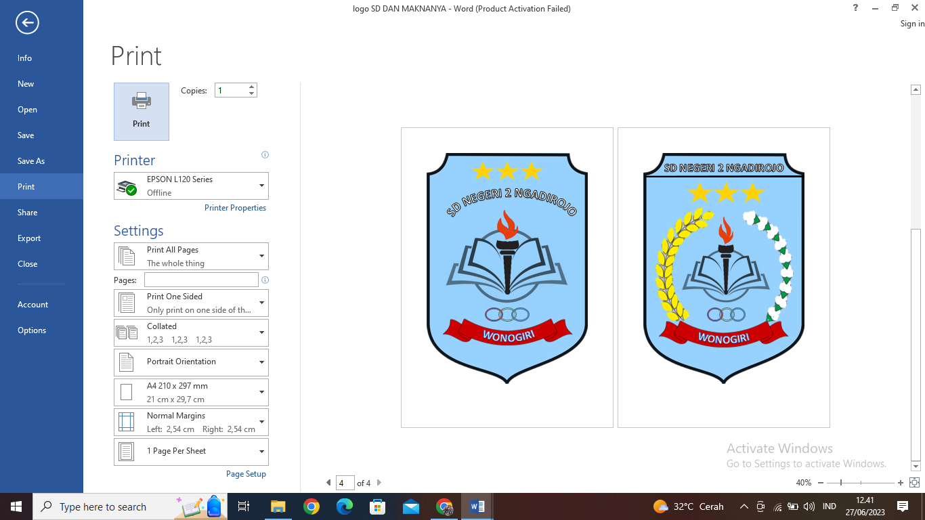Click the 40% zoom level text
This screenshot has width=925, height=520.
coord(803,483)
